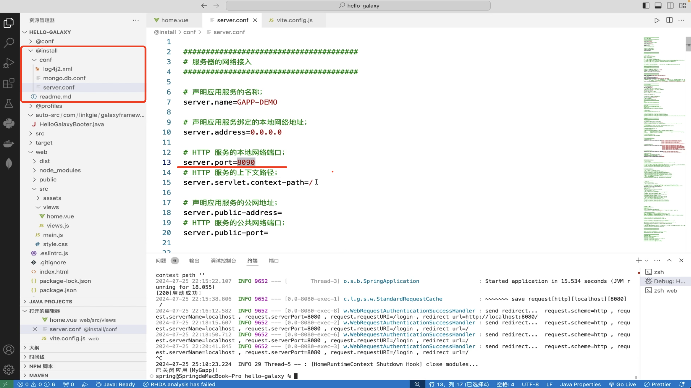
Task: Open Run and Debug view
Action: point(9,63)
